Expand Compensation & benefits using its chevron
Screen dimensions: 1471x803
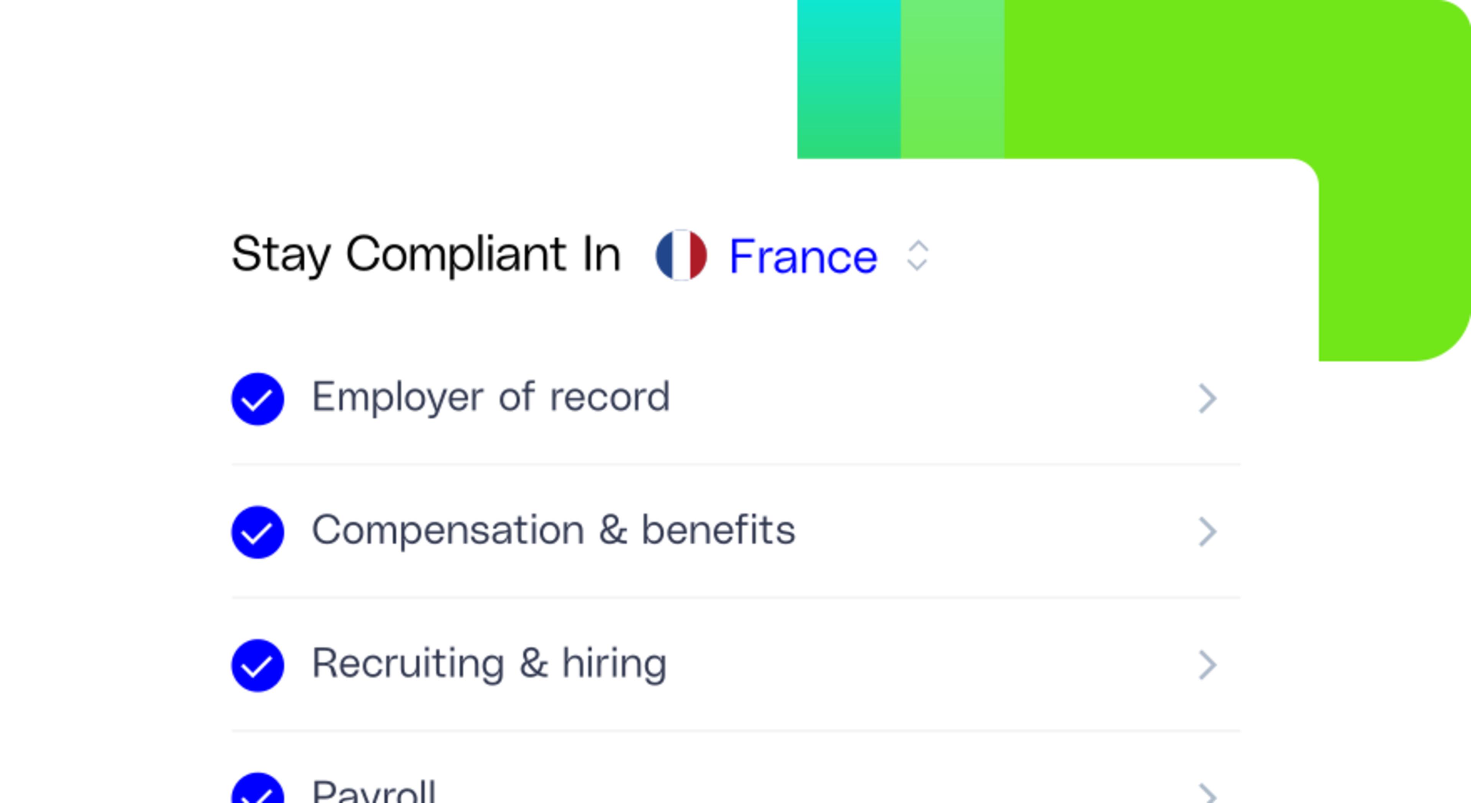point(1207,532)
